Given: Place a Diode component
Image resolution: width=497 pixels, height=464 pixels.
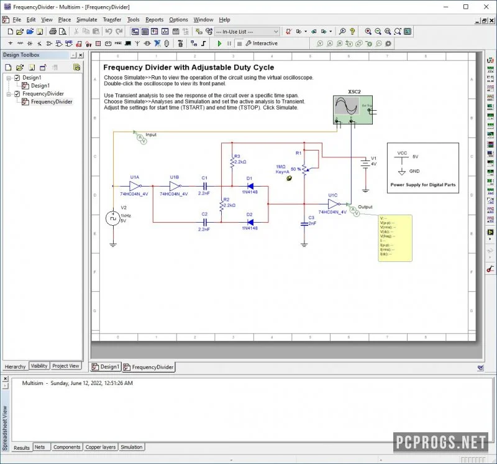Looking at the screenshot, I should click(30, 44).
